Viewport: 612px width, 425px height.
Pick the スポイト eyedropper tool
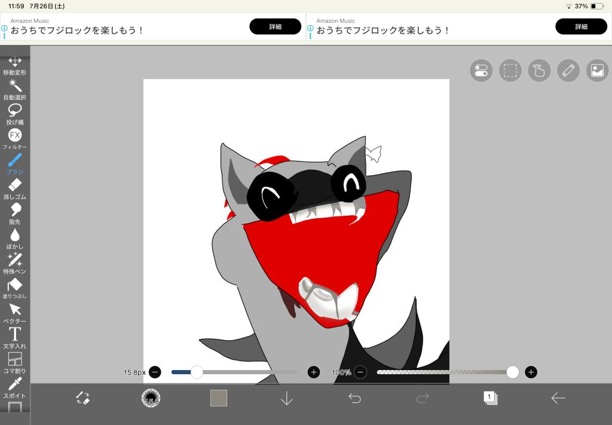click(15, 387)
